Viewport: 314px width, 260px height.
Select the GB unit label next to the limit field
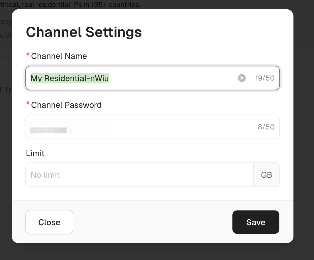(x=267, y=175)
